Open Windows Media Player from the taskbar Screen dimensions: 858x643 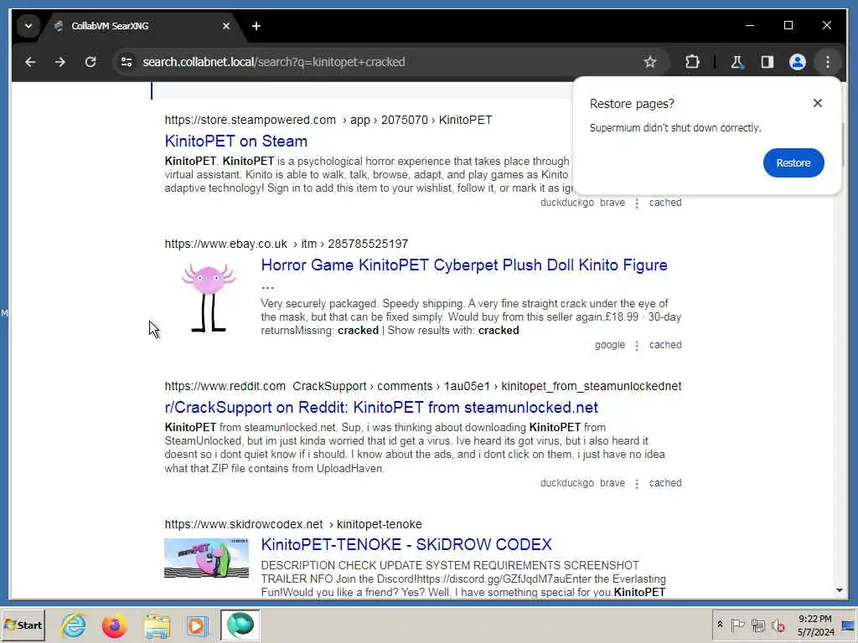tap(197, 625)
